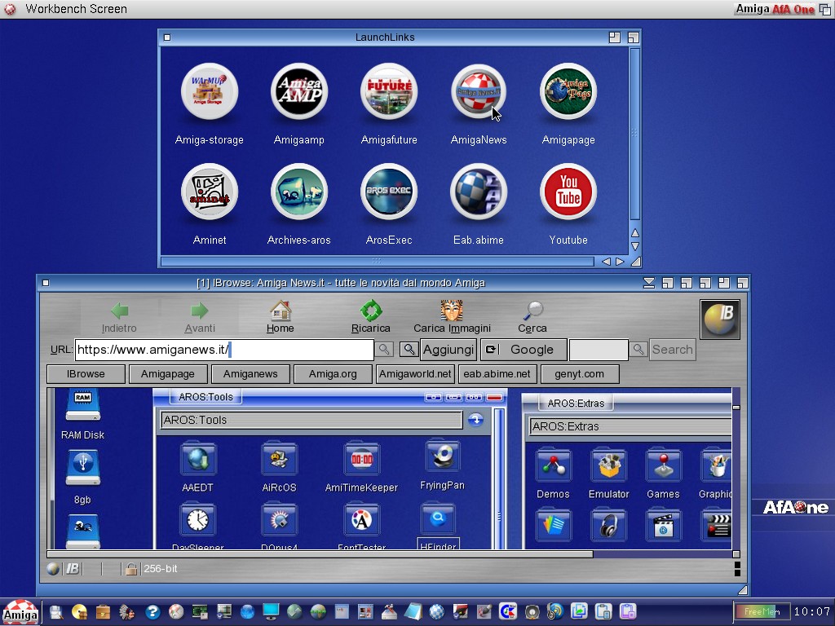Open the Youtube launch link icon
Image resolution: width=835 pixels, height=626 pixels.
[568, 192]
